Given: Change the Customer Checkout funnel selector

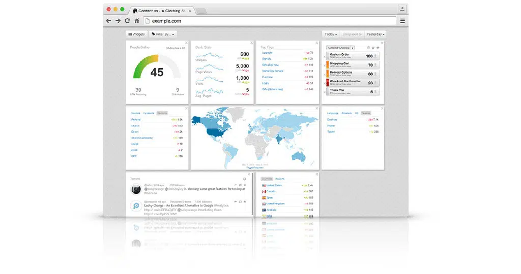Looking at the screenshot, I should tap(340, 48).
